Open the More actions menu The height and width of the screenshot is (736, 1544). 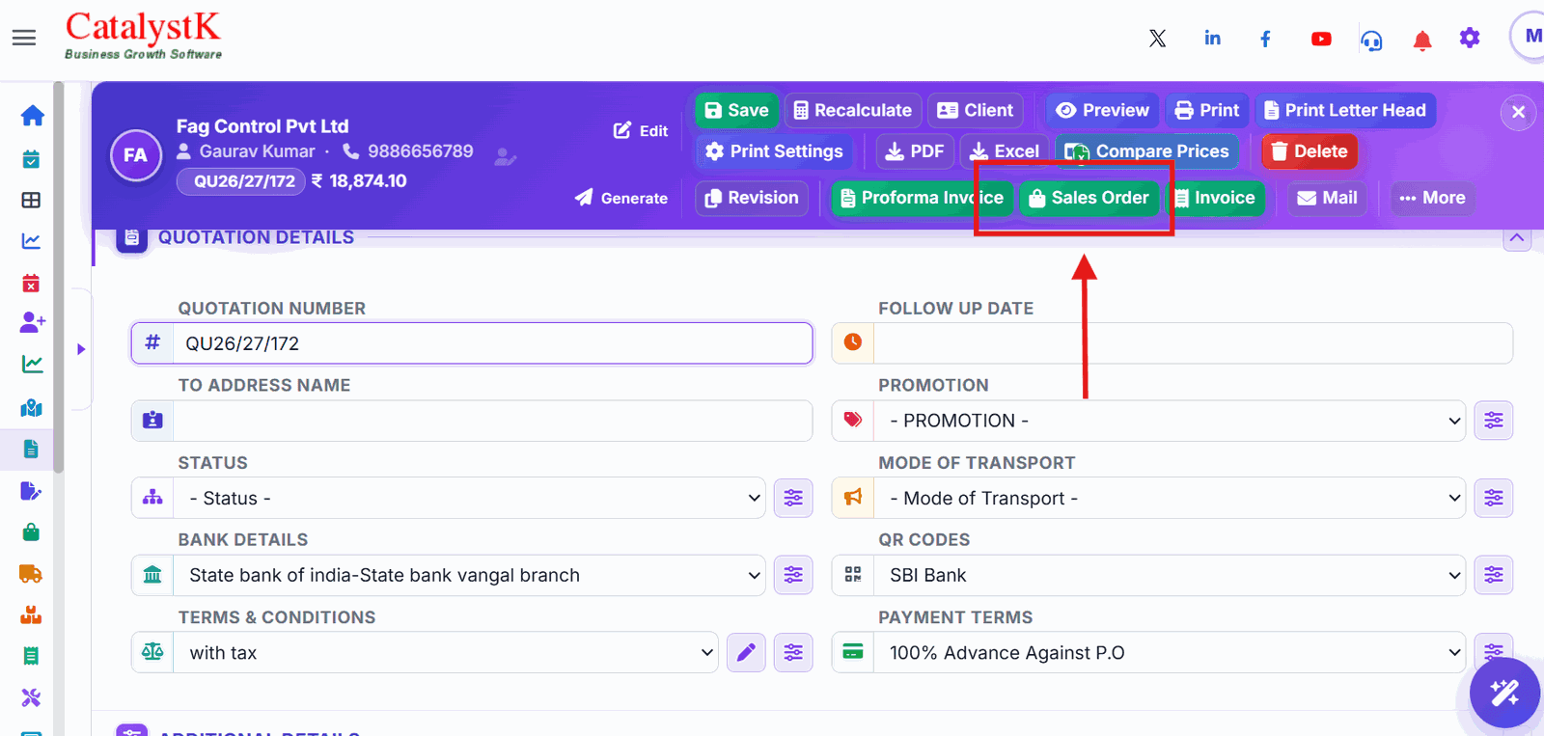[1433, 198]
